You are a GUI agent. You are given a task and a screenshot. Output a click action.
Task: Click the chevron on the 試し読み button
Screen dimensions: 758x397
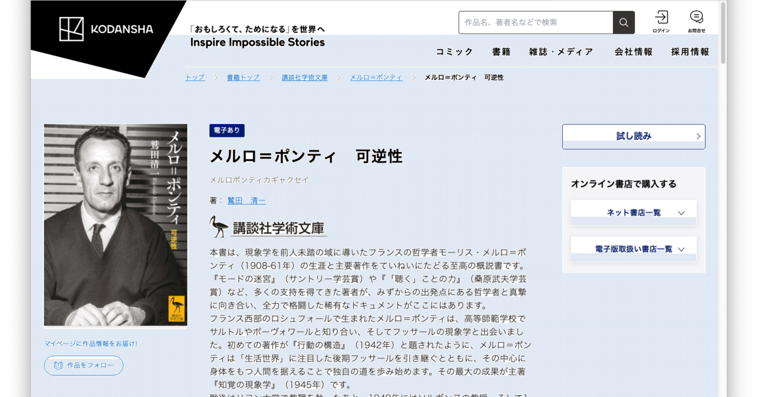[698, 136]
